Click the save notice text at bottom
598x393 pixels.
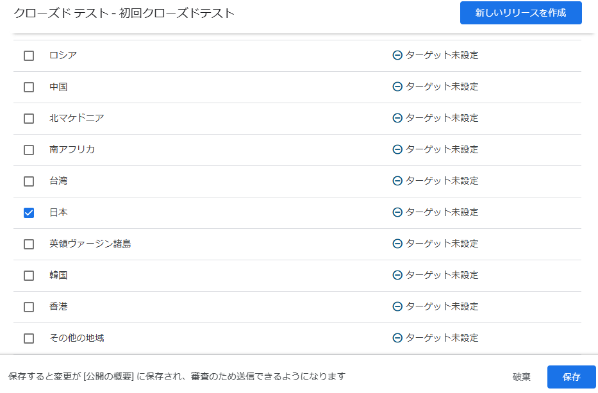(x=176, y=376)
